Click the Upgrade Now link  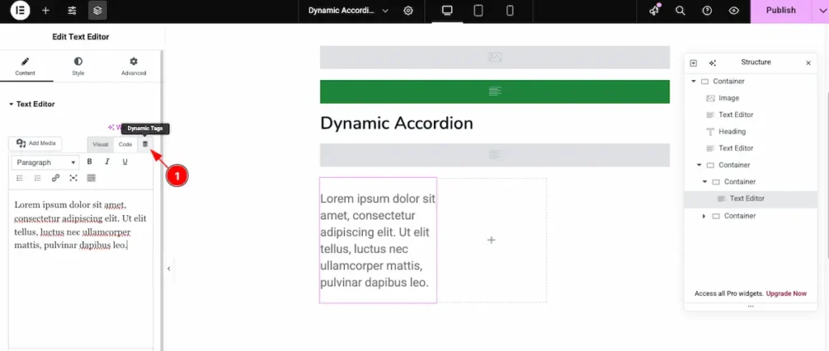pyautogui.click(x=786, y=294)
